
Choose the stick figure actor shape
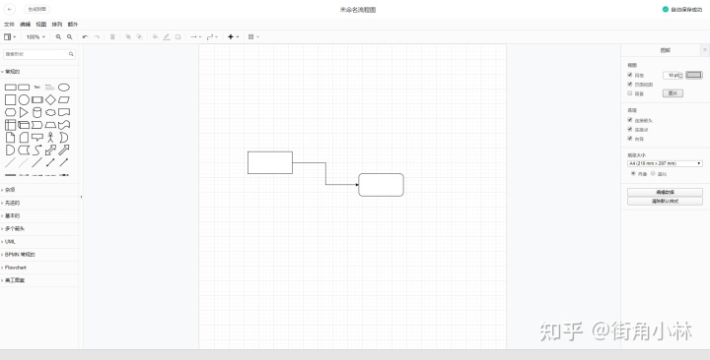point(50,138)
